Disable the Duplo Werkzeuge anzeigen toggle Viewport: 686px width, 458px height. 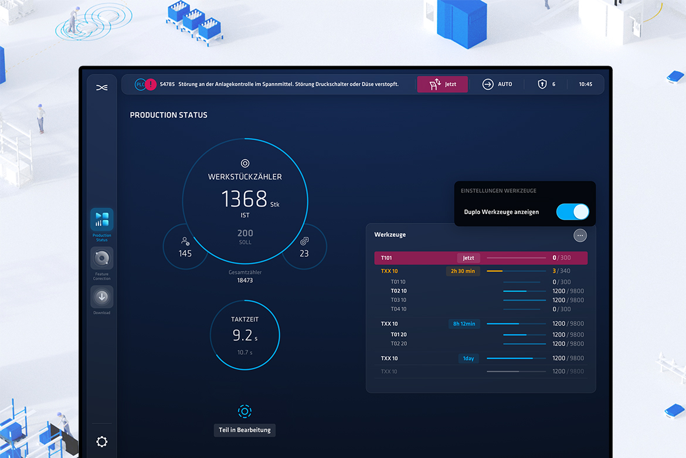[x=572, y=212]
